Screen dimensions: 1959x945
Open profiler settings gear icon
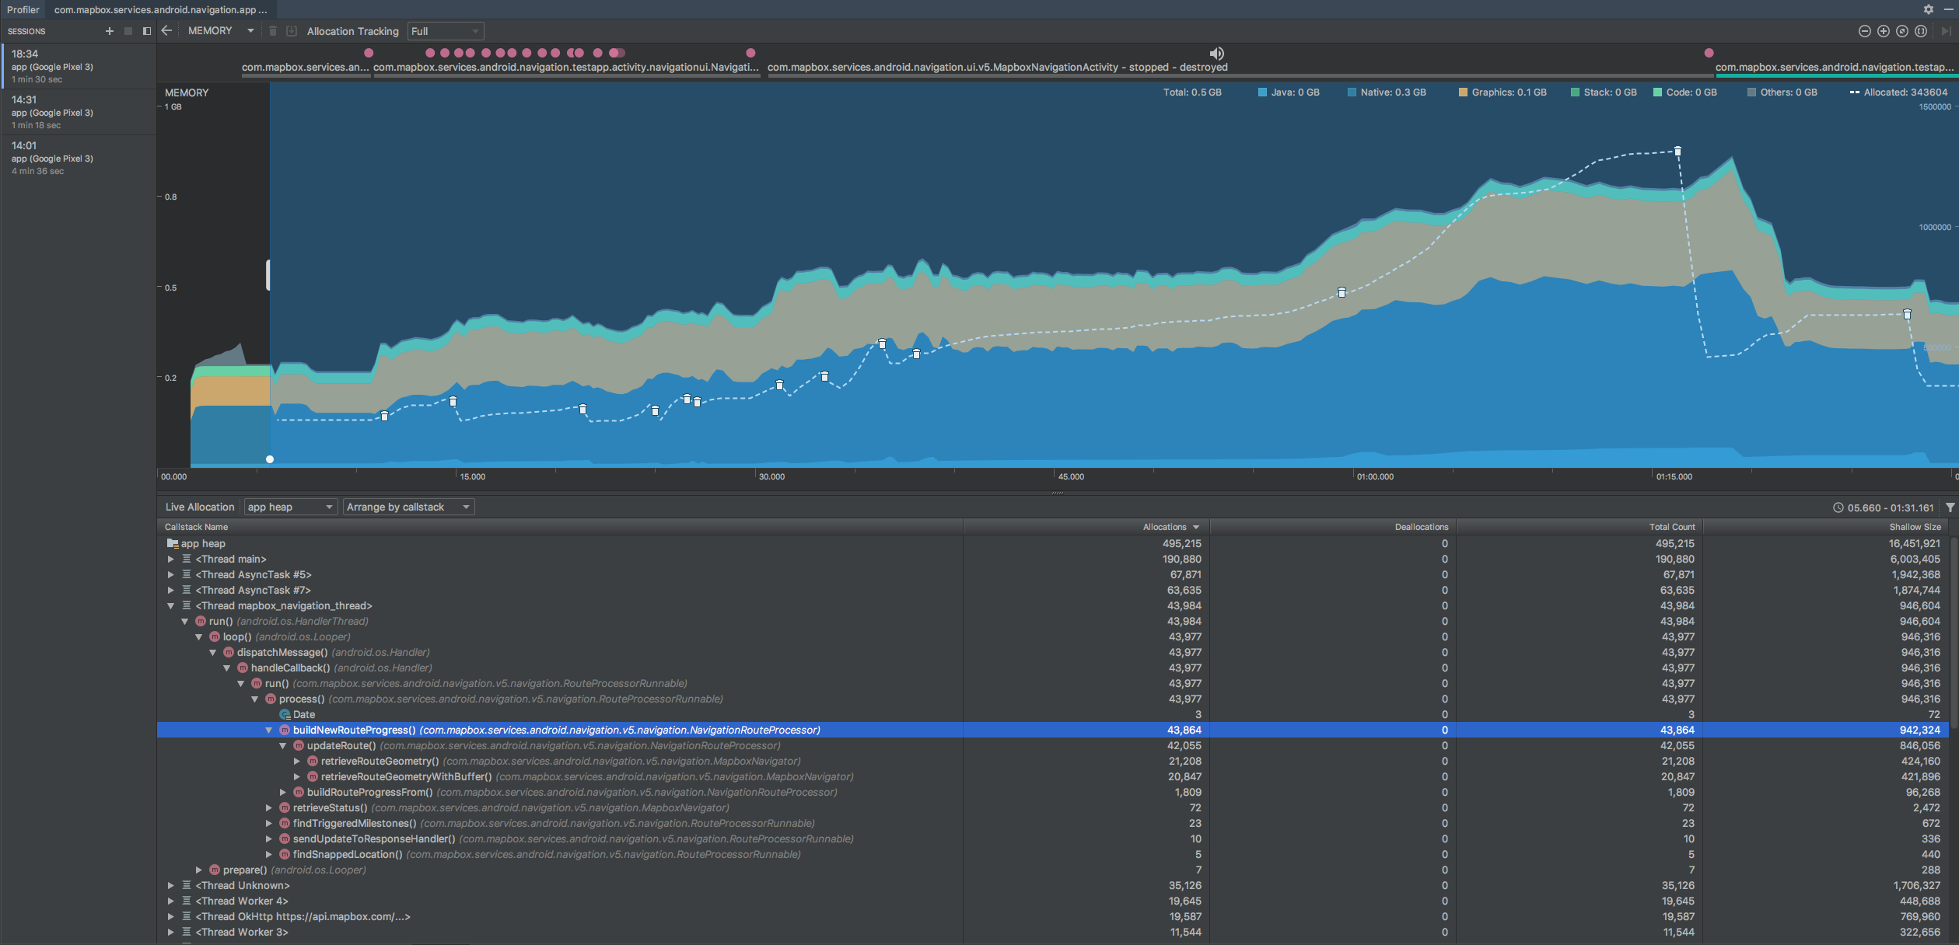coord(1928,9)
